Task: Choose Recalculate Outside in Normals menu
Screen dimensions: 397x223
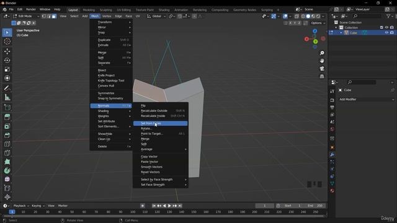Action: [x=161, y=111]
